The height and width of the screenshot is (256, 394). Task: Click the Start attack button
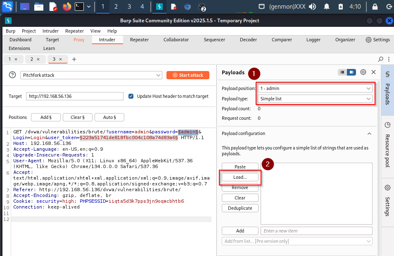point(188,75)
